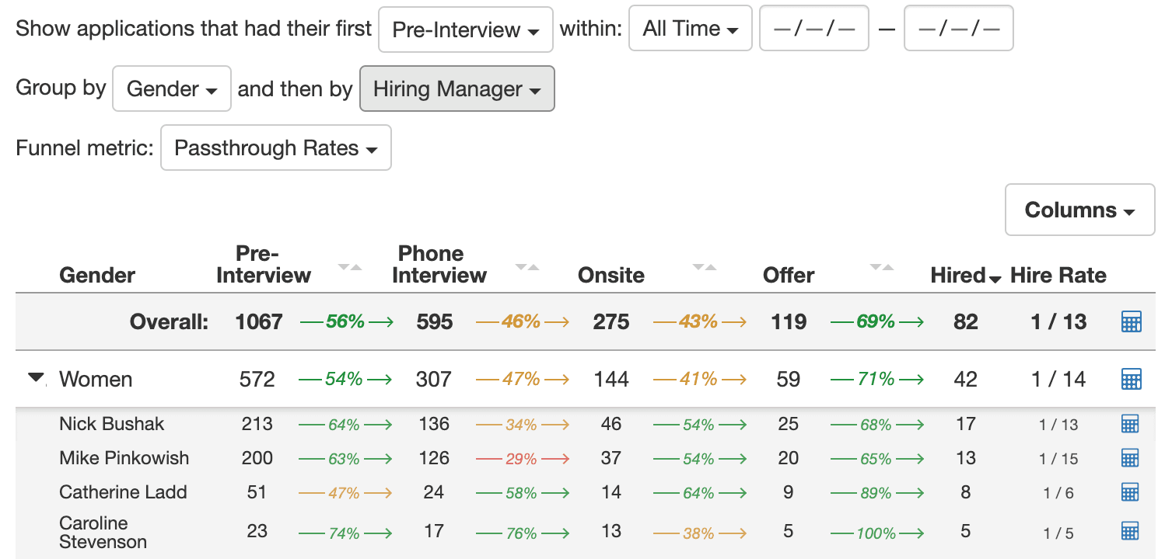Open the Pre-Interview stage dropdown
The image size is (1165, 559).
point(465,29)
